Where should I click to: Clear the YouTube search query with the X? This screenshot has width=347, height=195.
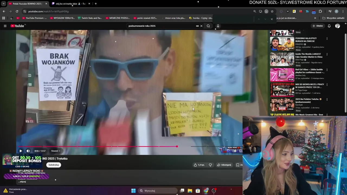201,26
